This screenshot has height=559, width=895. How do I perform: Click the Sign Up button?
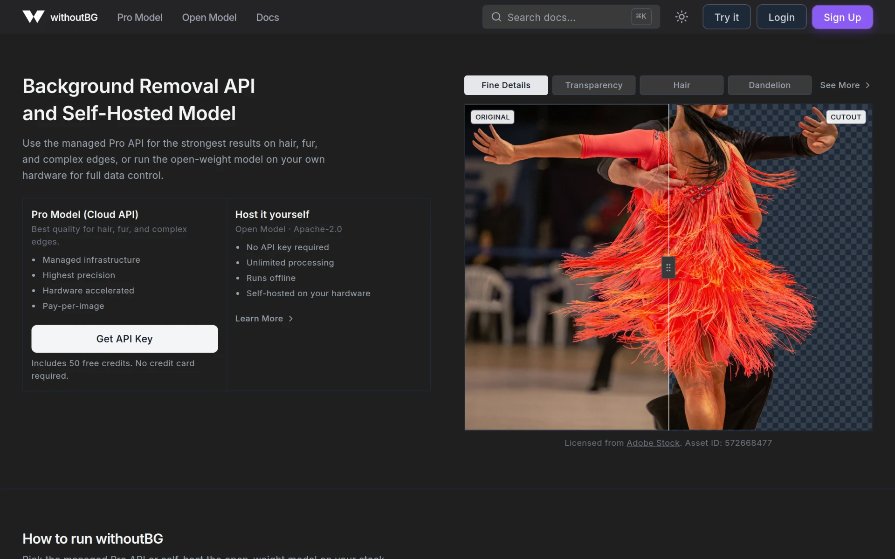(842, 17)
